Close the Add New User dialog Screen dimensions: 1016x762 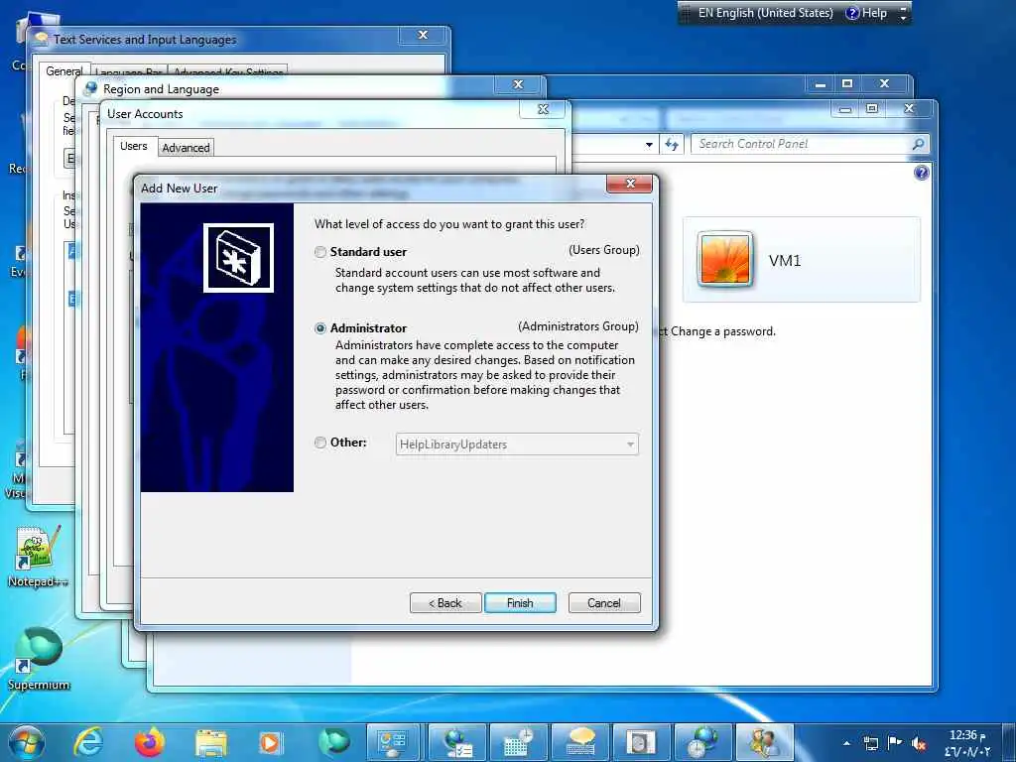tap(629, 184)
